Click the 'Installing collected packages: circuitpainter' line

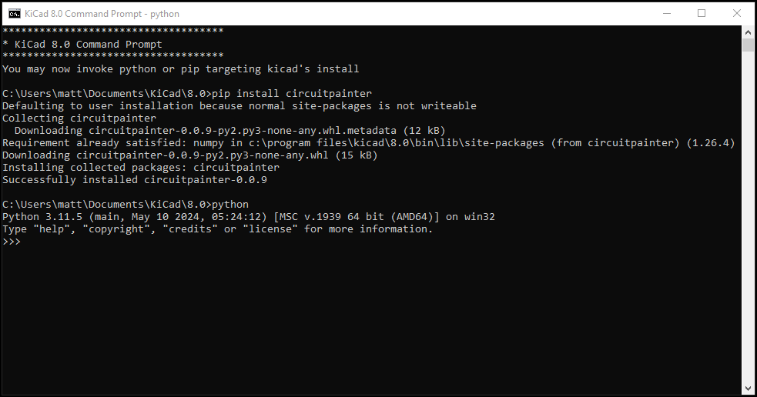(141, 168)
